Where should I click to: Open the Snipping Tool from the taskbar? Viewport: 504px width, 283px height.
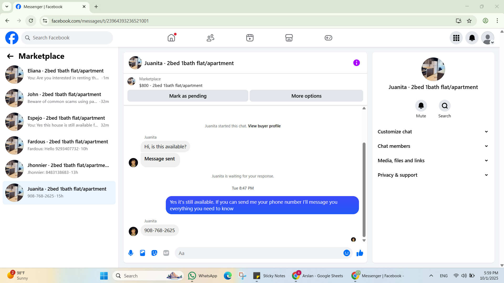coord(242,276)
